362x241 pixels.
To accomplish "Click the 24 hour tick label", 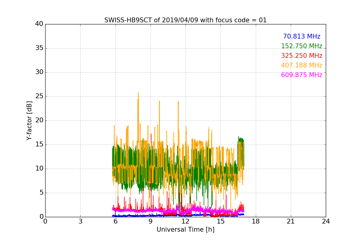I will [x=325, y=221].
